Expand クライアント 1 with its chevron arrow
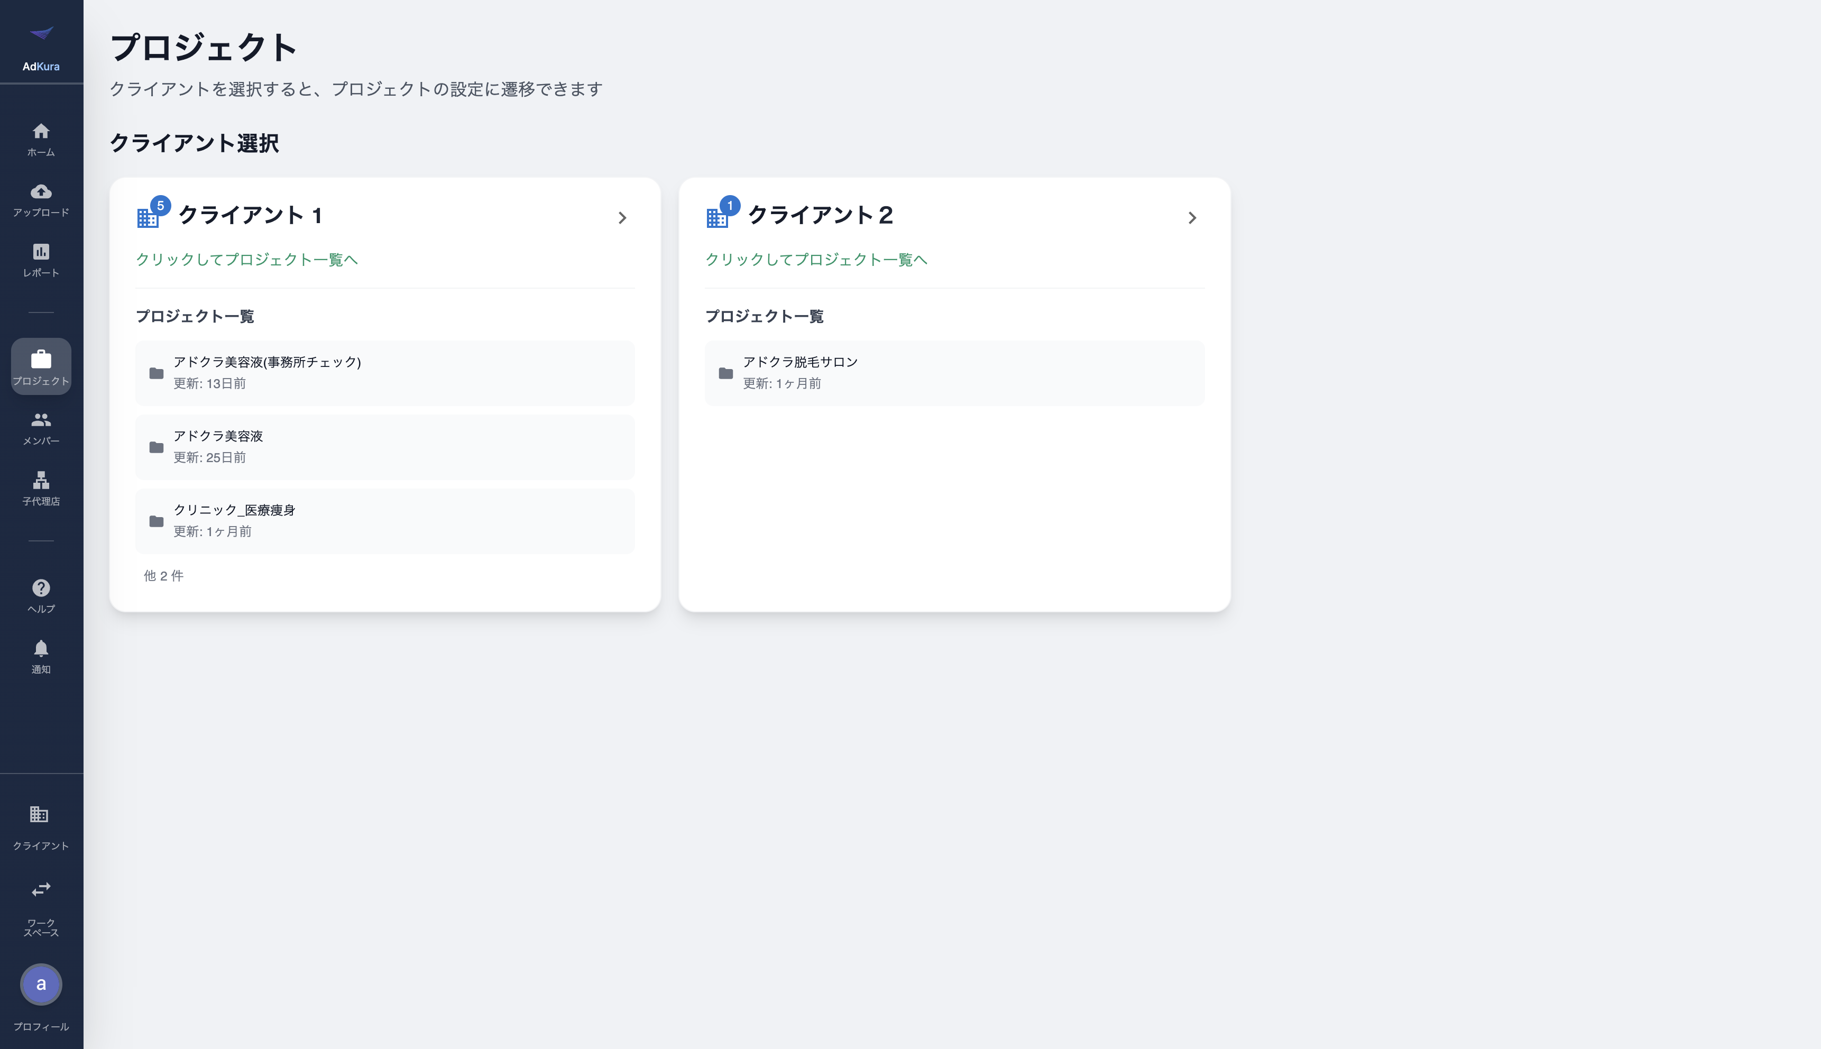This screenshot has height=1049, width=1821. (x=623, y=218)
